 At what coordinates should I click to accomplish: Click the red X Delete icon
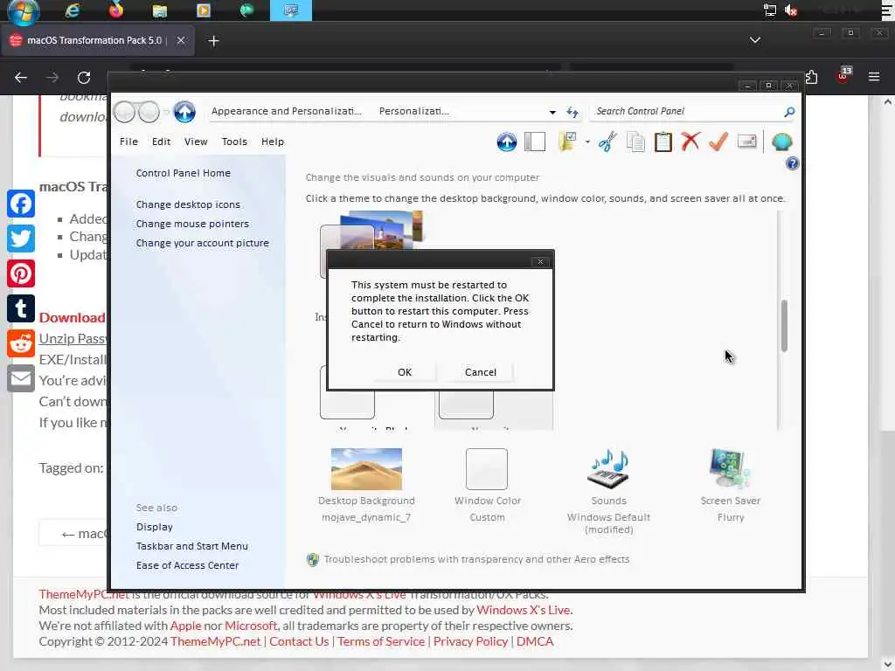[690, 141]
